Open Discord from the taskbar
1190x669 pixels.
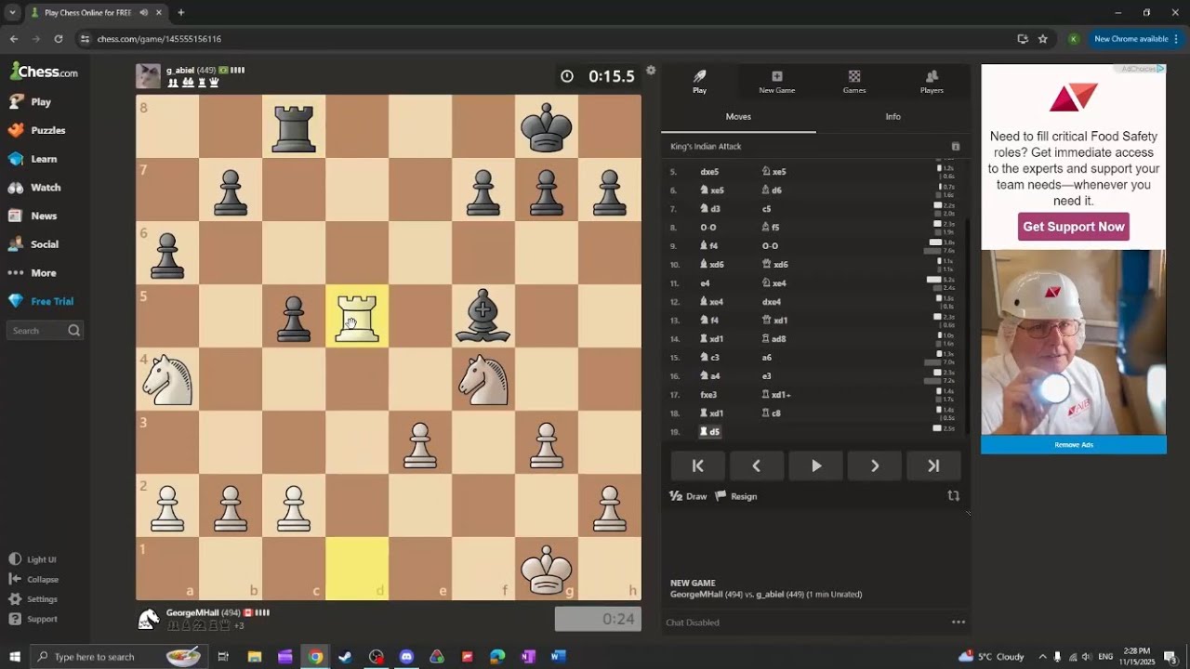(406, 657)
